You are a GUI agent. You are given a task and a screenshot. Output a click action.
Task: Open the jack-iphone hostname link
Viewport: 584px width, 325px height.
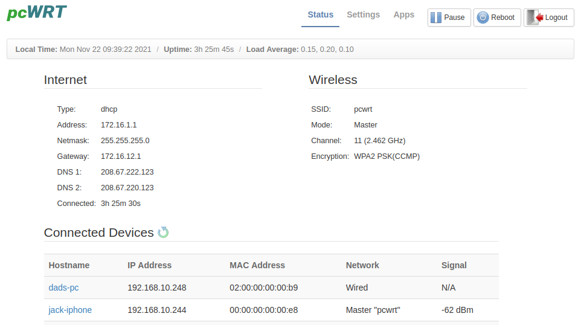pyautogui.click(x=70, y=310)
